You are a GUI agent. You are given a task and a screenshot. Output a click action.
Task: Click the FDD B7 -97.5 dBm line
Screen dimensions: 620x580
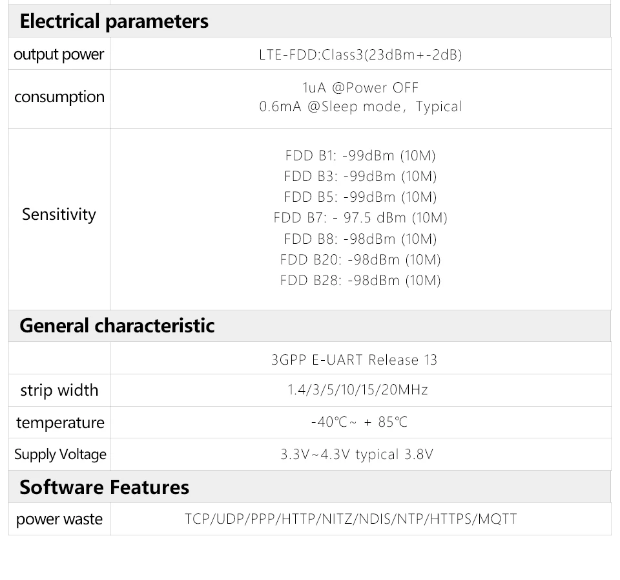[x=360, y=218]
